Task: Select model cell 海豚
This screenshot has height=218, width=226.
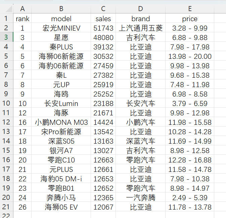Action: (x=61, y=112)
